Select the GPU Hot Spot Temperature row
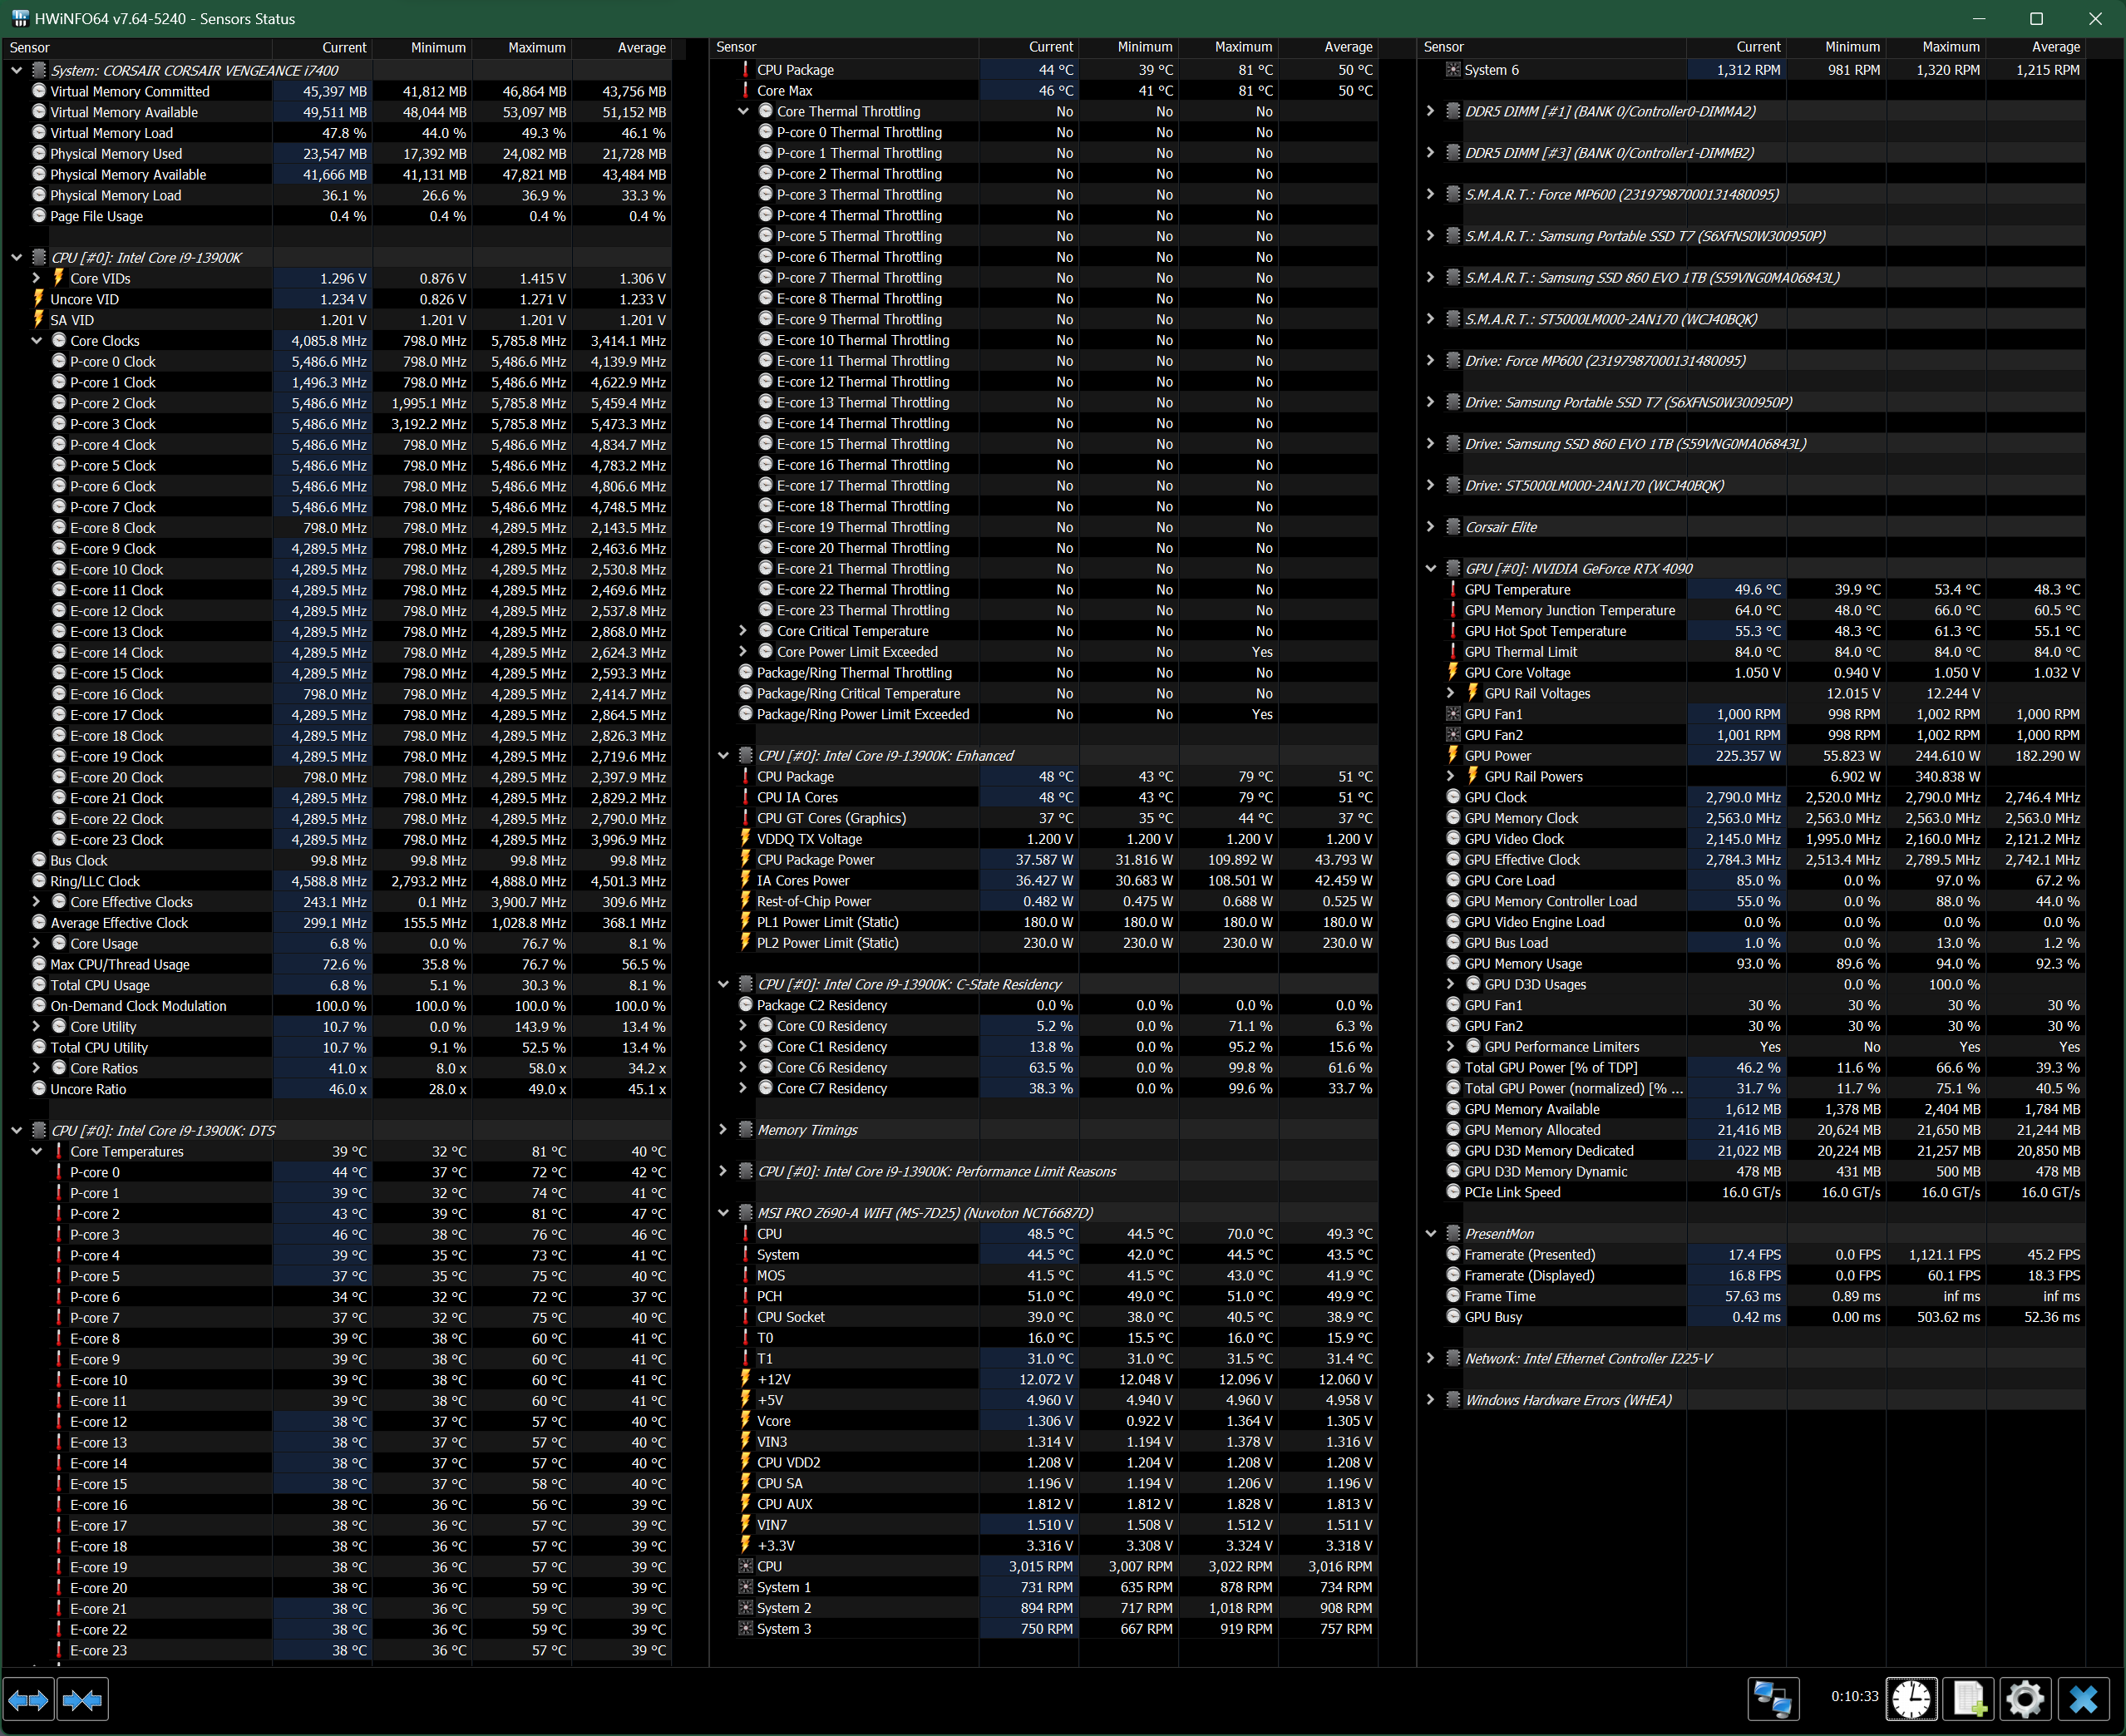The image size is (2126, 1736). click(1752, 631)
